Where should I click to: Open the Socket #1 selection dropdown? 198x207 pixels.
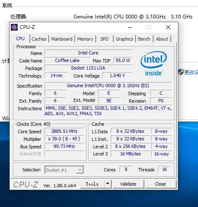64,170
